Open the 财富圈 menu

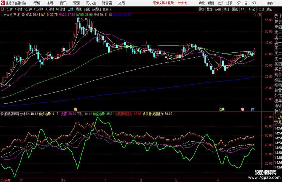click(107, 3)
